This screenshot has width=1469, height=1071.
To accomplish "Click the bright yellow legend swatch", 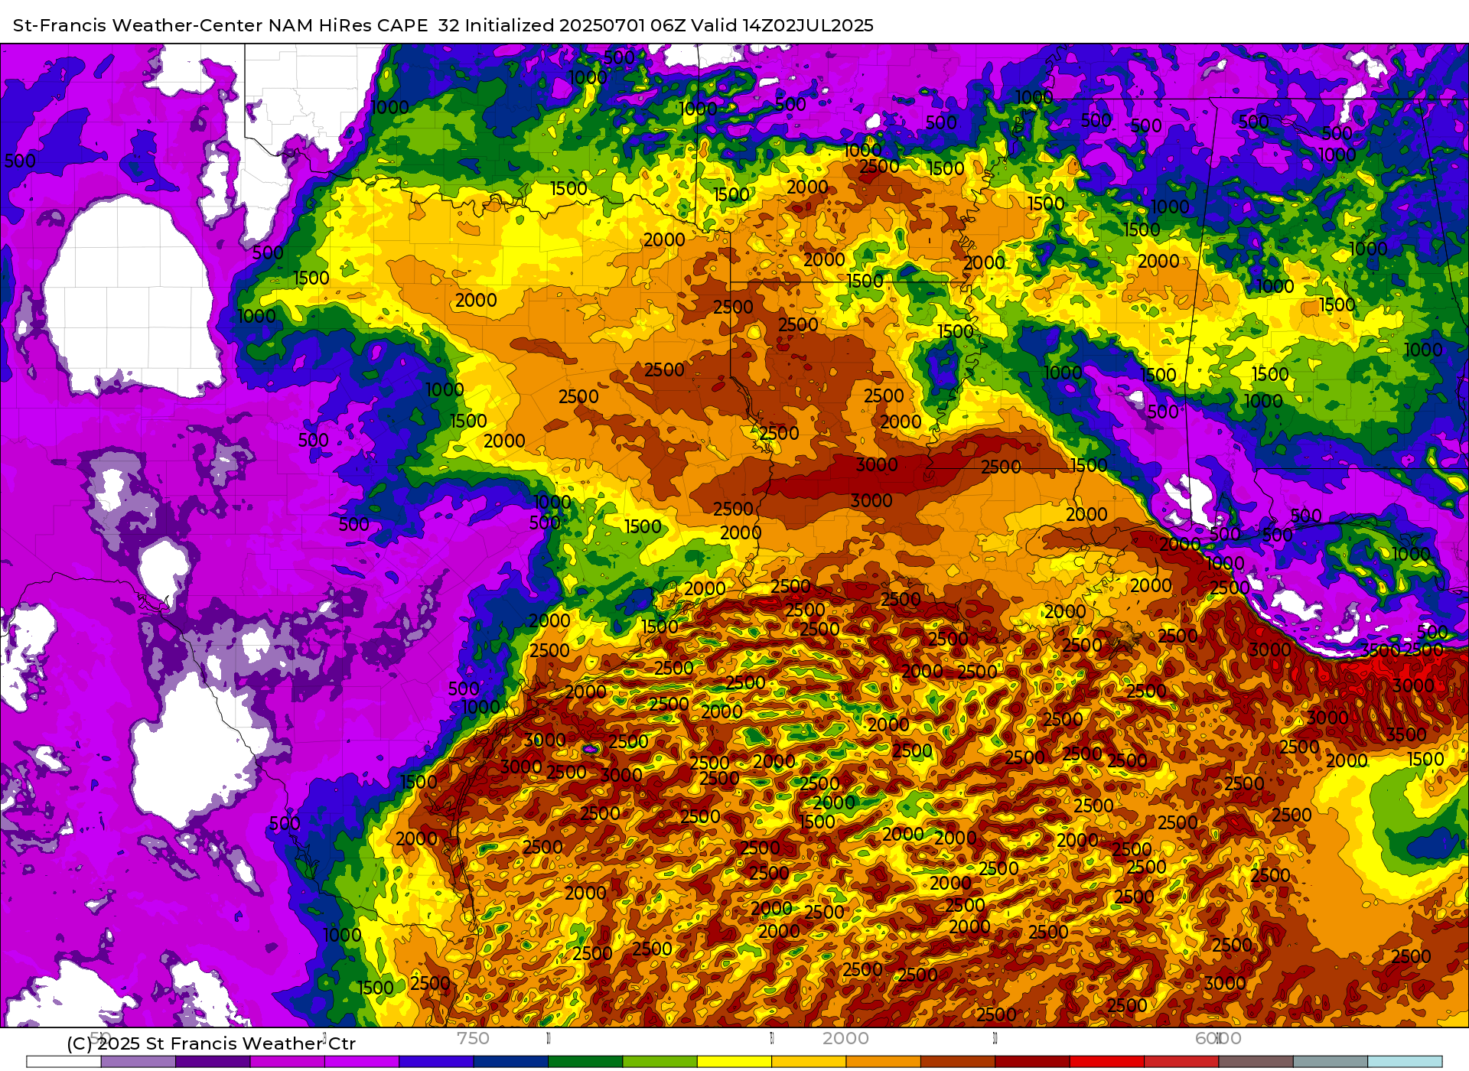I will click(x=734, y=1062).
